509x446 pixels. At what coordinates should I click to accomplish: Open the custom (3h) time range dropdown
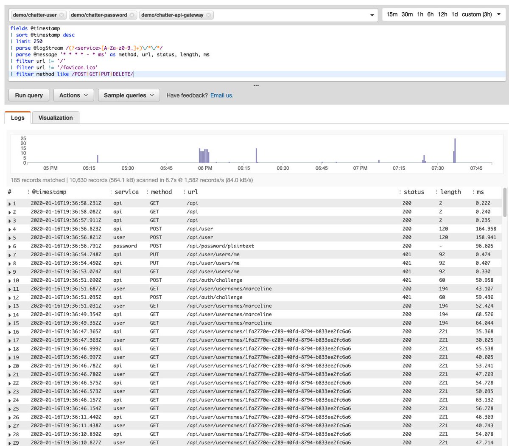click(x=481, y=14)
